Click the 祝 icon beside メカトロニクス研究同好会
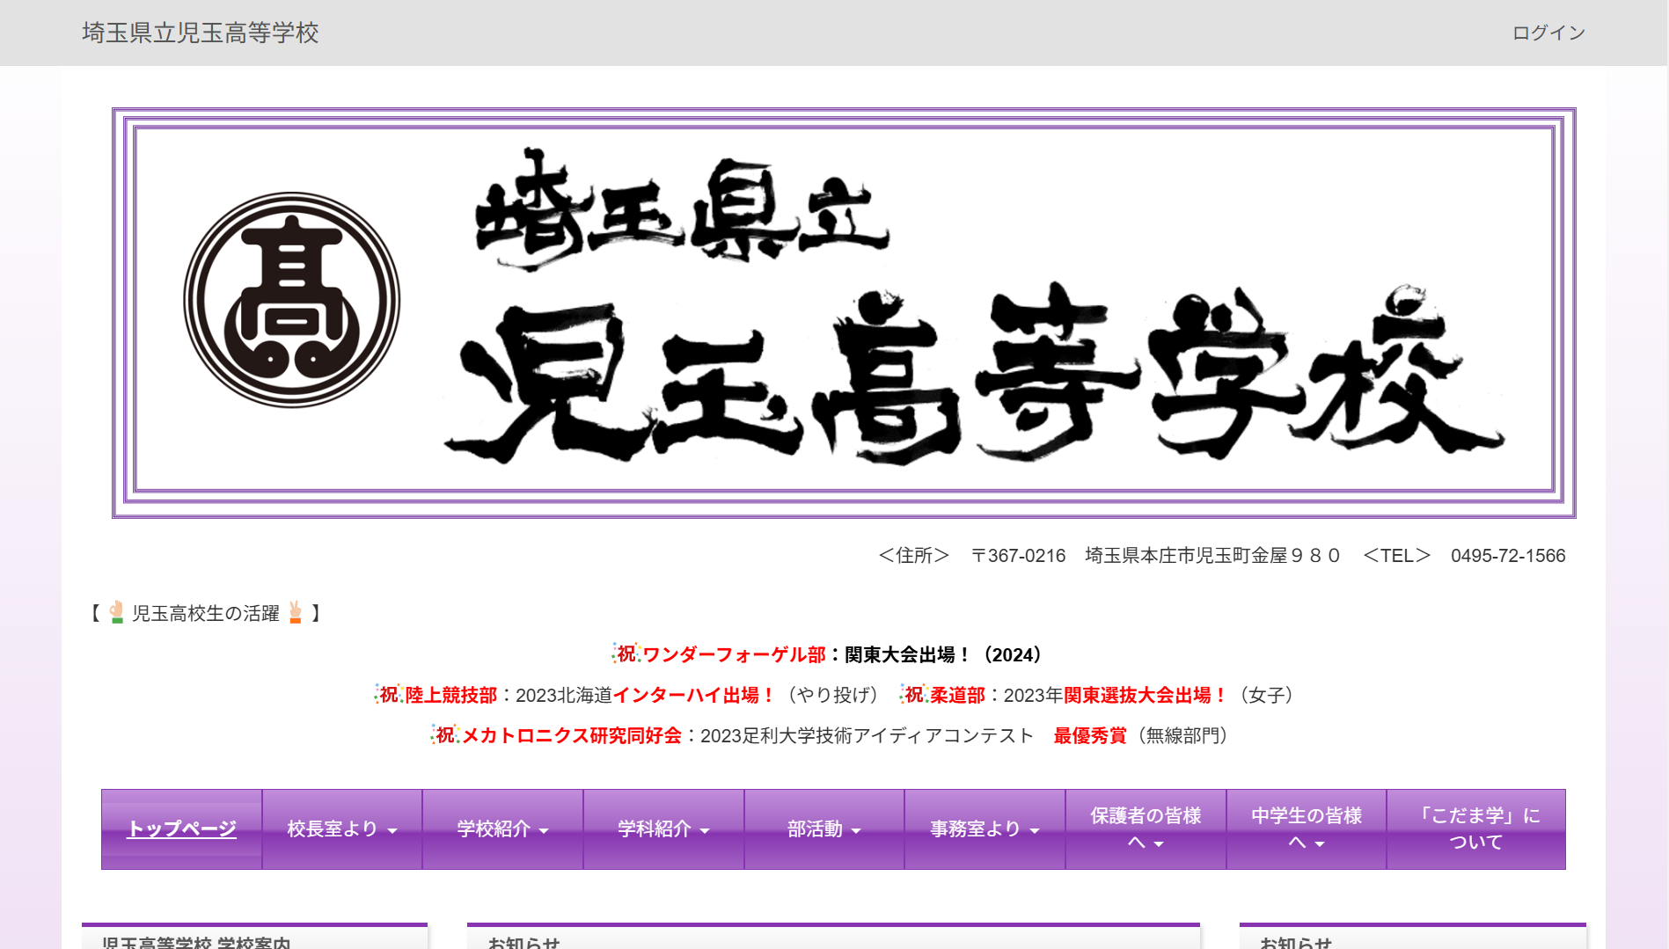The height and width of the screenshot is (949, 1669). (445, 734)
